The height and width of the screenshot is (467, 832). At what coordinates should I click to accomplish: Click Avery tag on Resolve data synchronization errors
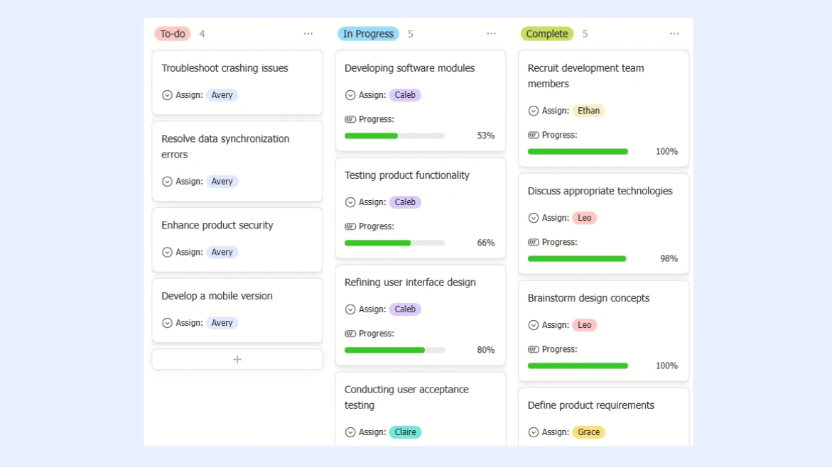click(x=222, y=181)
